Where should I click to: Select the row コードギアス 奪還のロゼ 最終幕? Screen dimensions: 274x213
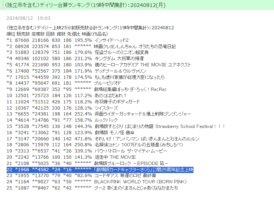[x=81, y=175]
